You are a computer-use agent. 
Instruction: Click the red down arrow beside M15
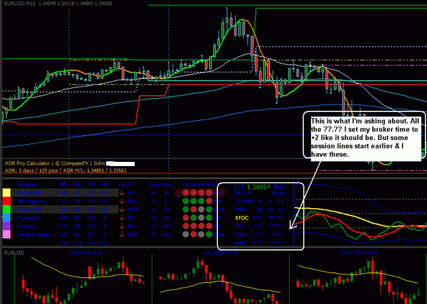tap(122, 210)
